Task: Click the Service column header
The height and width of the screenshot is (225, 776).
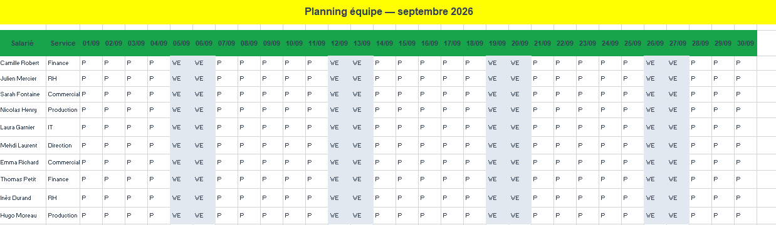Action: click(63, 43)
